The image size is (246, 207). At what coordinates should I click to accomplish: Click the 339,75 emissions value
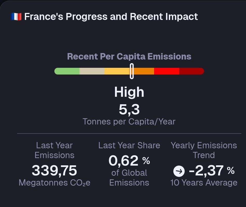point(54,171)
